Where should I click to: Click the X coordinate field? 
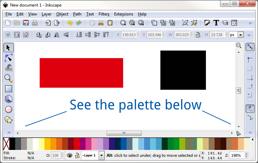129,35
